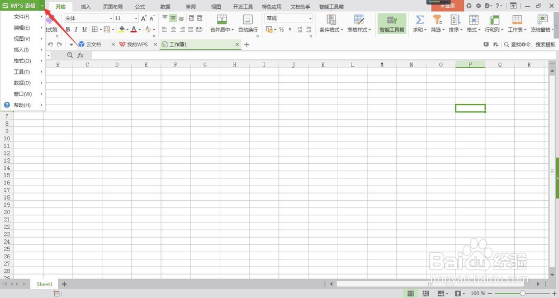Toggle 智能工具箱 smart toolbox button
The height and width of the screenshot is (298, 559).
(392, 23)
